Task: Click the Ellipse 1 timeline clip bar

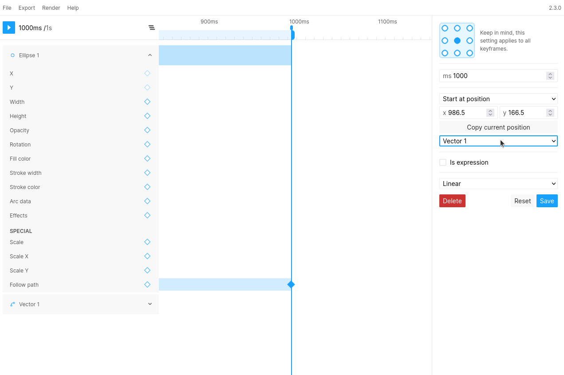Action: [x=225, y=55]
